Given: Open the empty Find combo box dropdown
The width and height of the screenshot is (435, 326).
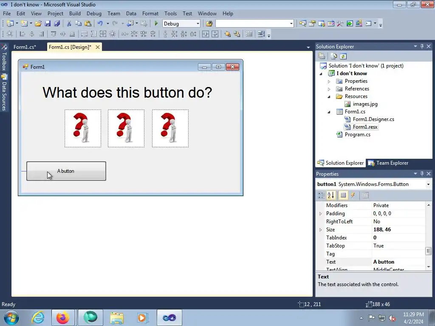Looking at the screenshot, I should 291,24.
